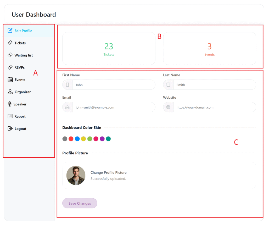The image size is (268, 225).
Task: Click the RSVPs ticket icon
Action: click(10, 67)
